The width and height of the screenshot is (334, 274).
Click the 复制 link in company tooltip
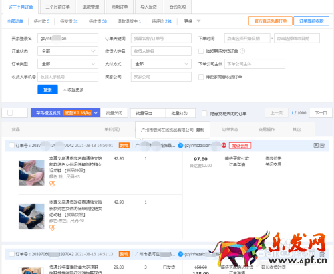point(200,130)
